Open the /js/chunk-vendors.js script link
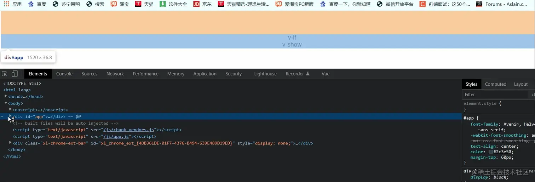 point(128,130)
